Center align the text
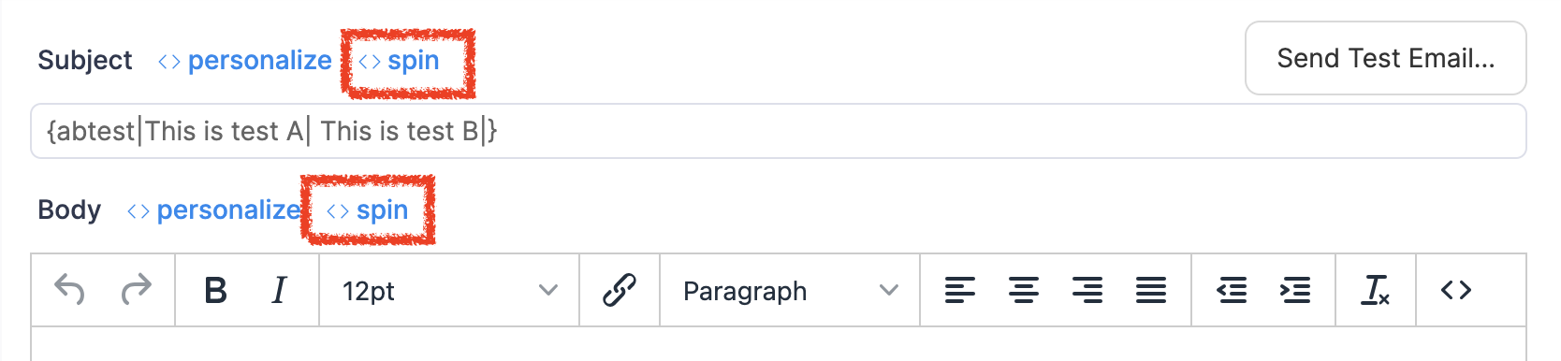Image resolution: width=1561 pixels, height=361 pixels. click(1024, 291)
